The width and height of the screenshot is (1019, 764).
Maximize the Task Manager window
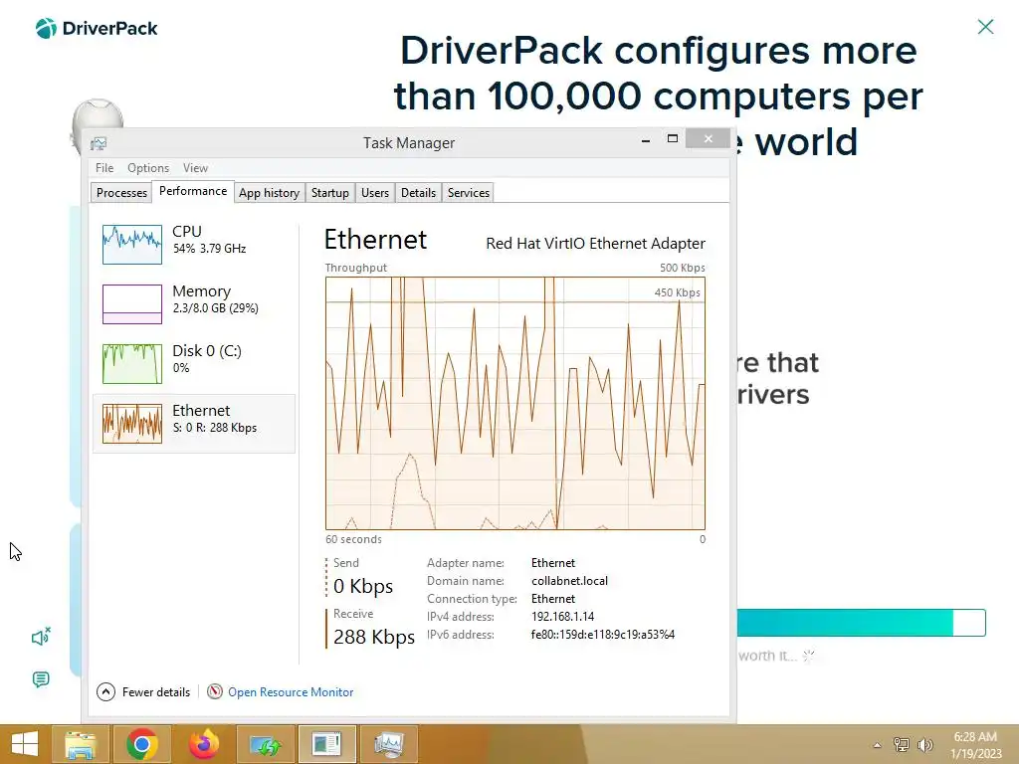[673, 139]
